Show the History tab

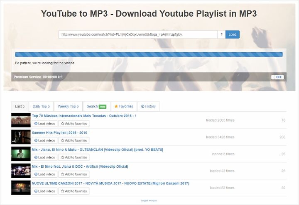pos(148,106)
